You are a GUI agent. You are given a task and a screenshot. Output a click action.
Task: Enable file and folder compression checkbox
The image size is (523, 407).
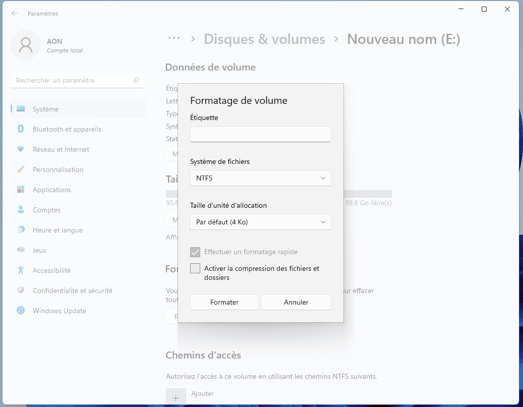pyautogui.click(x=195, y=269)
